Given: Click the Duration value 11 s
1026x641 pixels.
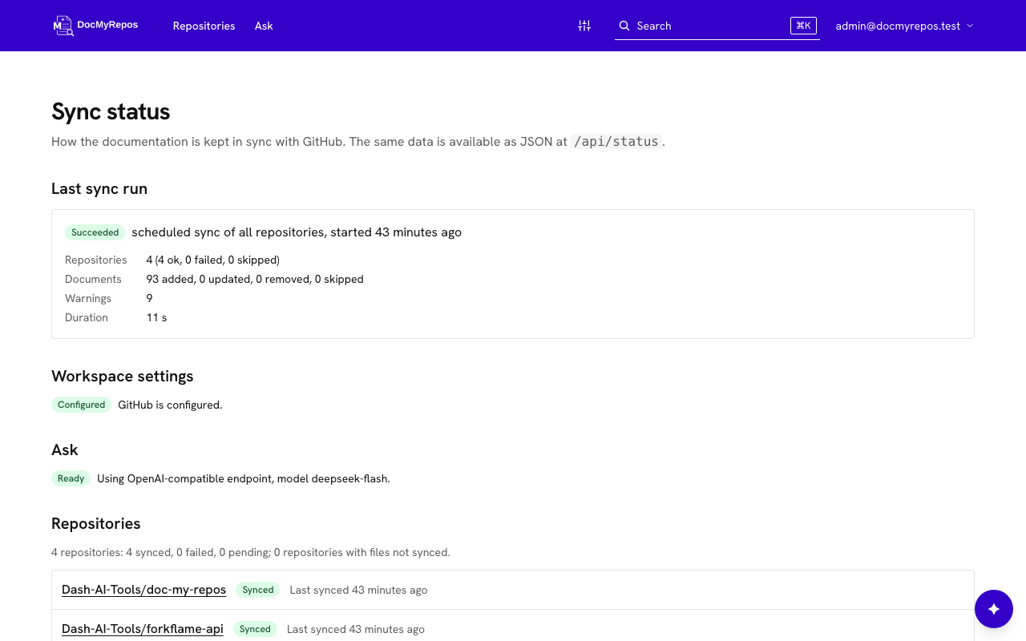Looking at the screenshot, I should click(156, 317).
